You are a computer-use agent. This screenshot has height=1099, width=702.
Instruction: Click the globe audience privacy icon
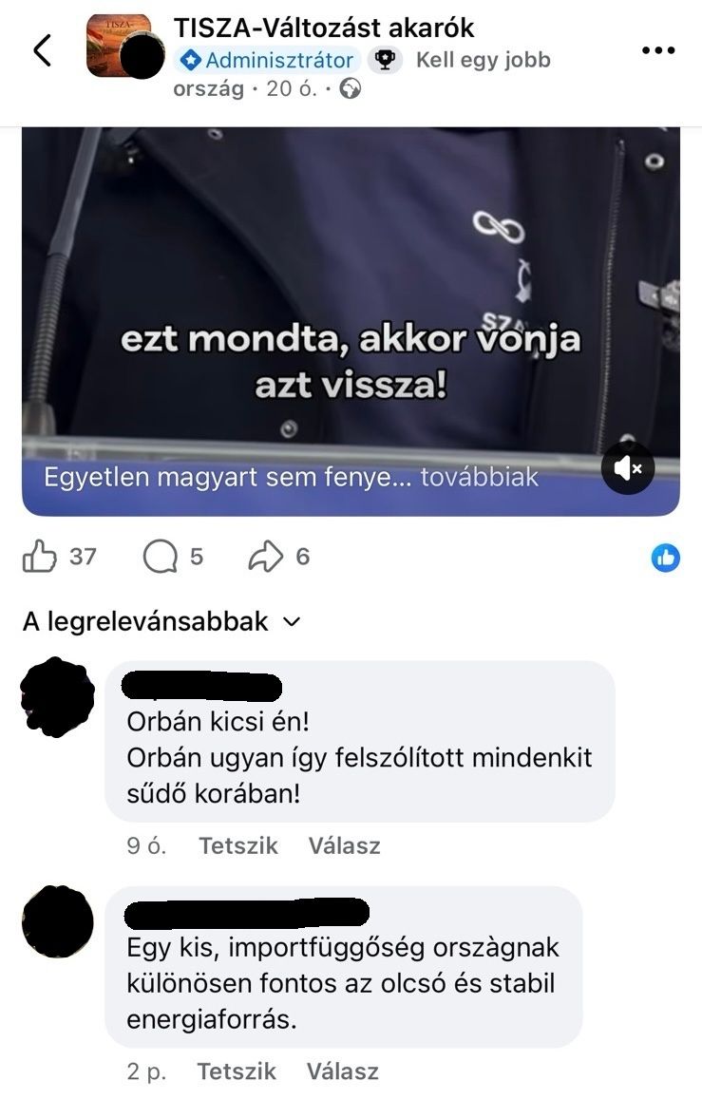[x=351, y=89]
